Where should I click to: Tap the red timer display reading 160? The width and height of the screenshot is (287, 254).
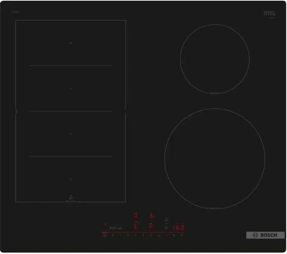[x=179, y=228]
